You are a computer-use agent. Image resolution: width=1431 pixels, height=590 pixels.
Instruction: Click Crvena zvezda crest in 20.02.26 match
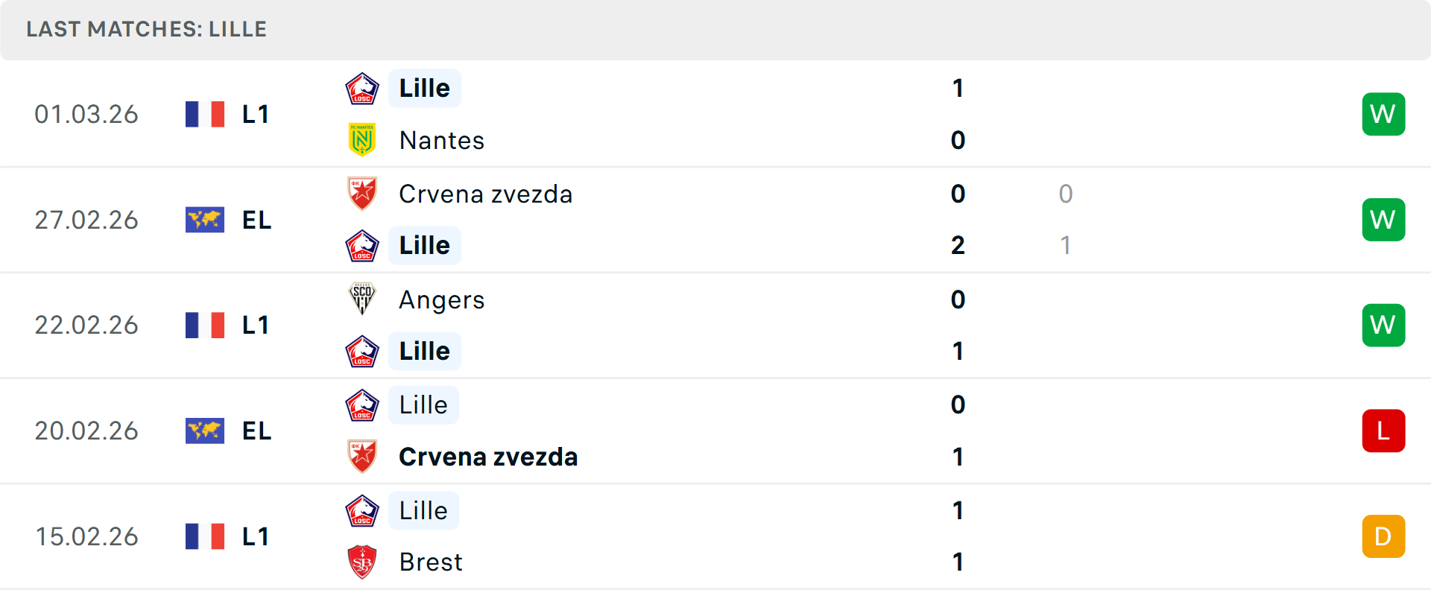click(x=362, y=456)
